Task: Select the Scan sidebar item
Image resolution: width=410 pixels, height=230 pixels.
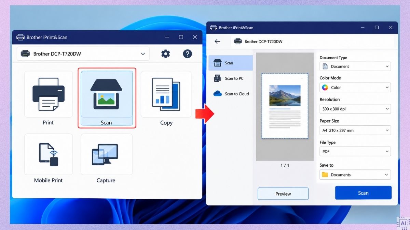Action: click(x=230, y=63)
